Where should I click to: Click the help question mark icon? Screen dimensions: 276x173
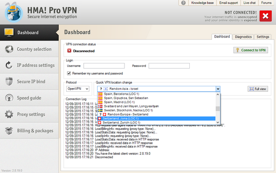tap(183, 3)
